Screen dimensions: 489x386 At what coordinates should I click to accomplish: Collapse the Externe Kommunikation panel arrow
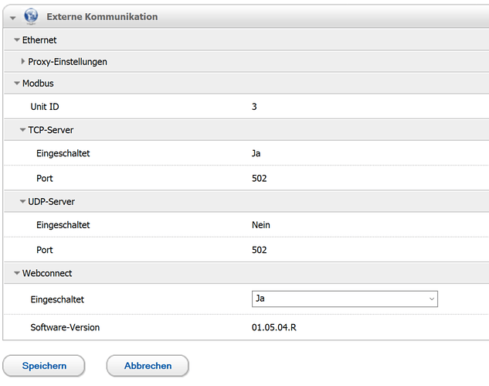[x=13, y=18]
